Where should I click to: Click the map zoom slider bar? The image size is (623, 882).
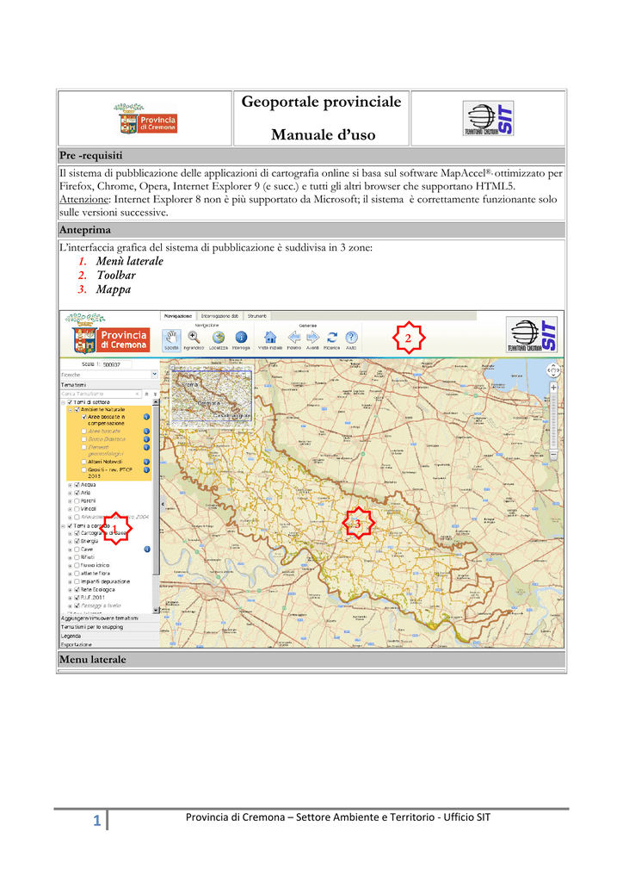[x=553, y=420]
